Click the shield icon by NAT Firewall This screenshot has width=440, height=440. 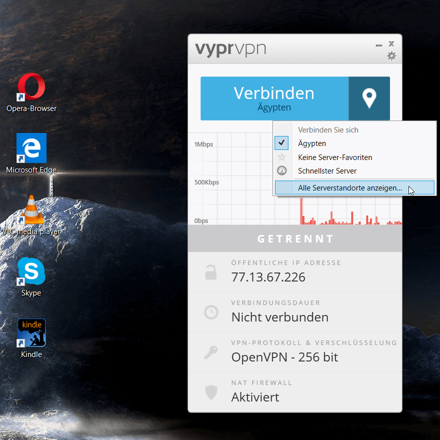[211, 392]
